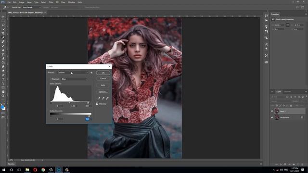Image resolution: width=308 pixels, height=173 pixels.
Task: Click the midtone input slider handle
Action: (x=69, y=103)
